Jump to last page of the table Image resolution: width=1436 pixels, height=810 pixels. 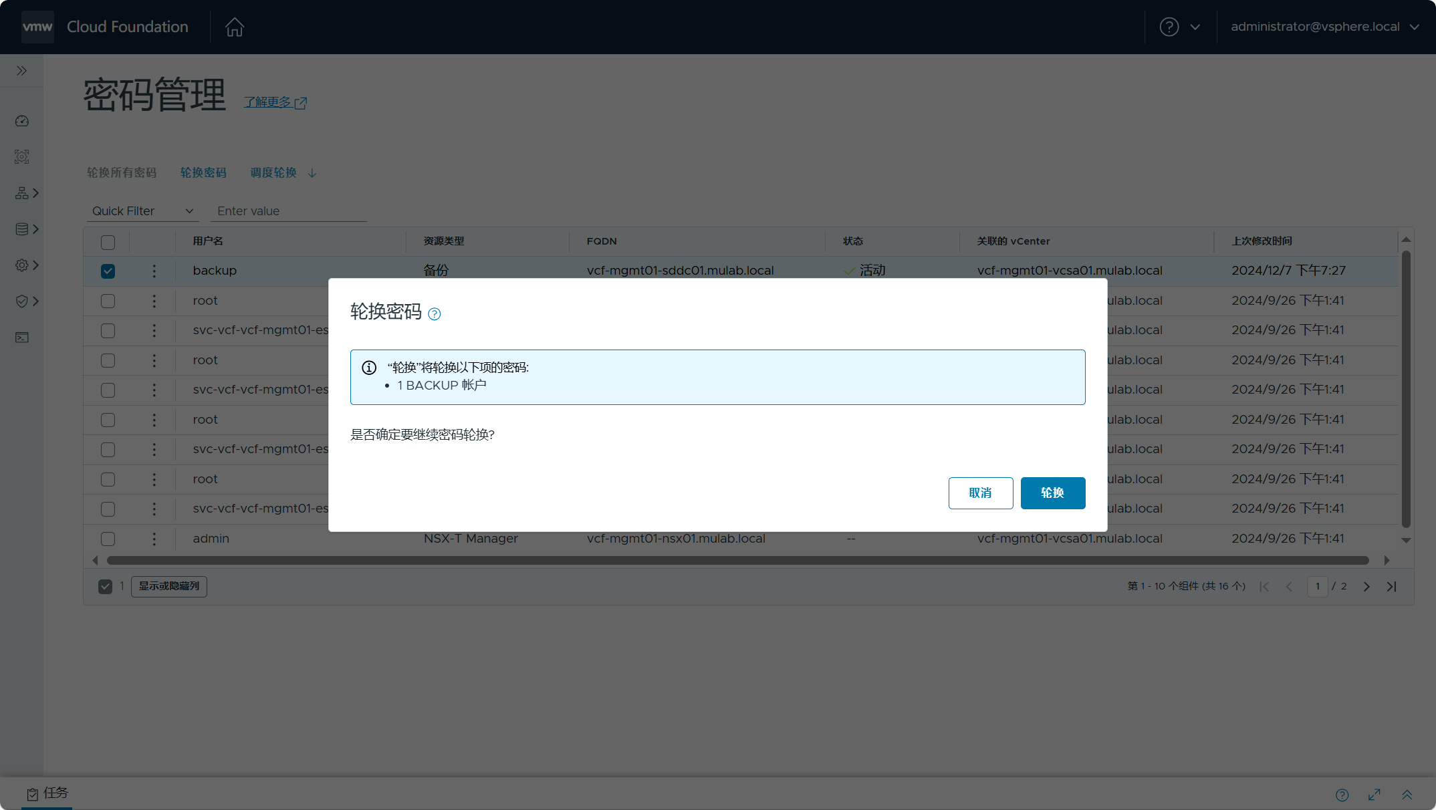[x=1392, y=586]
